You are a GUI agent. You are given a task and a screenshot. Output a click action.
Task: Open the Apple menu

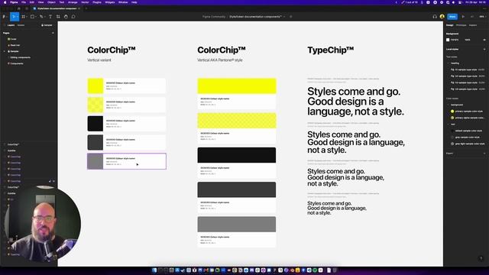[5, 2]
